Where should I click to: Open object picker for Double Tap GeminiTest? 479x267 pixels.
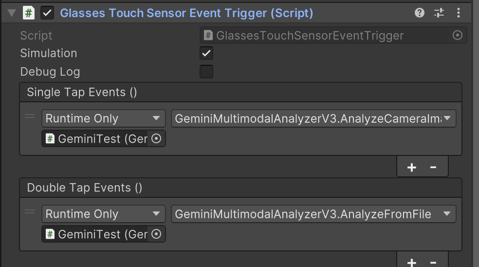coord(156,234)
